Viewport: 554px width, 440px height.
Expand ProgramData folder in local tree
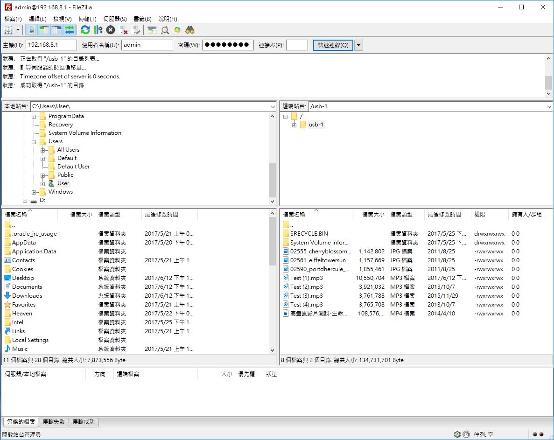coord(34,117)
